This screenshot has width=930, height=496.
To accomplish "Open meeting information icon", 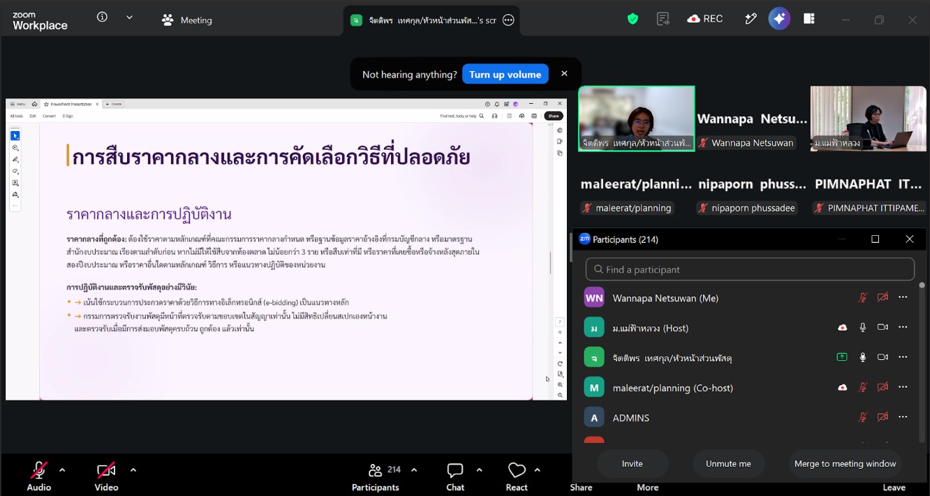I will [x=102, y=17].
